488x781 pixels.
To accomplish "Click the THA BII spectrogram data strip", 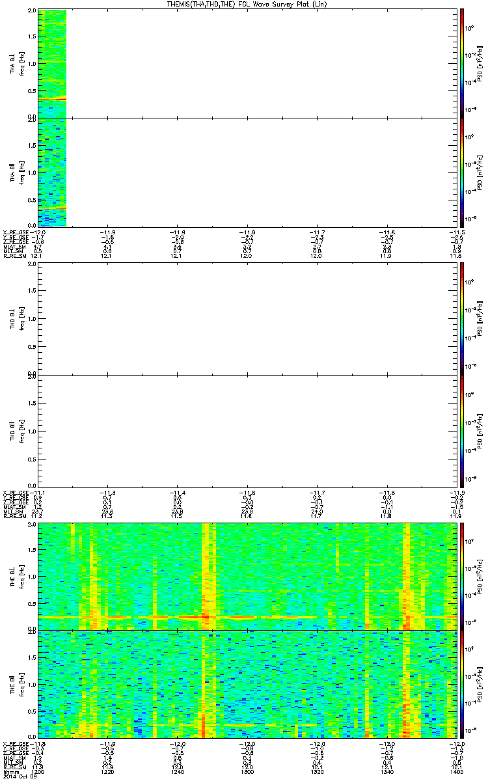I will point(52,172).
